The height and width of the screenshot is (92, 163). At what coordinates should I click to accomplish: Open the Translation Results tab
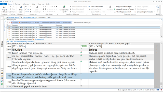click(x=19, y=39)
